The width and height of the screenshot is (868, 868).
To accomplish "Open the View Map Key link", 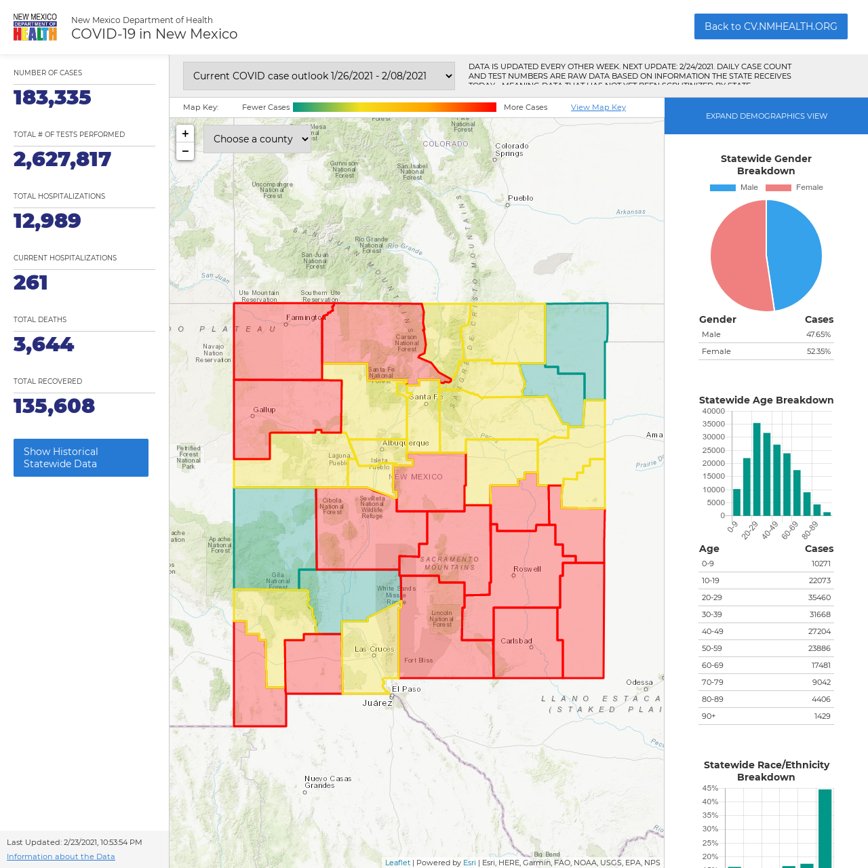I will pos(598,107).
